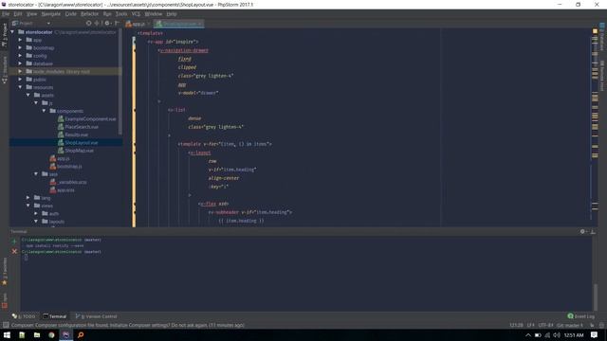Hide the Terminal panel with its minimize icon
Viewport: 607px width, 341px height.
click(x=593, y=231)
